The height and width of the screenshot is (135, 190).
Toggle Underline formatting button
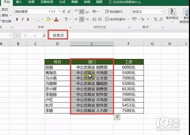click(x=28, y=19)
